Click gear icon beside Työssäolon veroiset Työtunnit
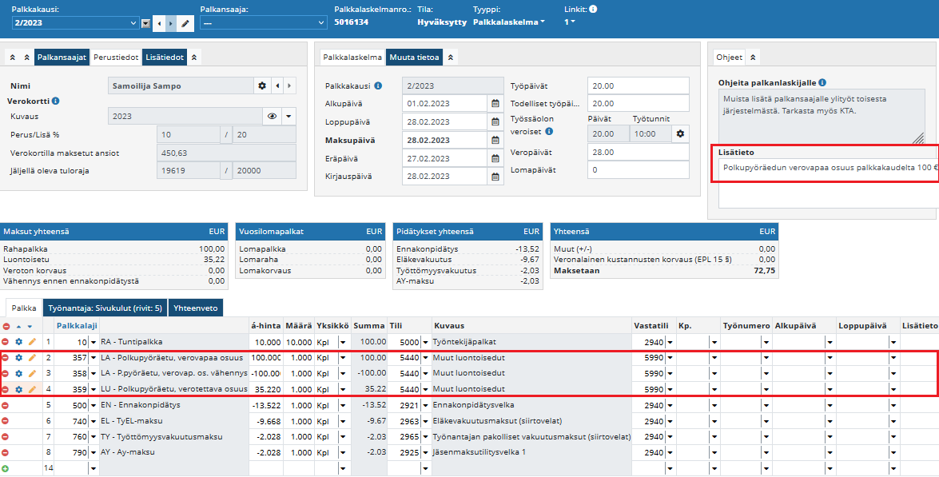Viewport: 939px width, 477px height. [679, 133]
